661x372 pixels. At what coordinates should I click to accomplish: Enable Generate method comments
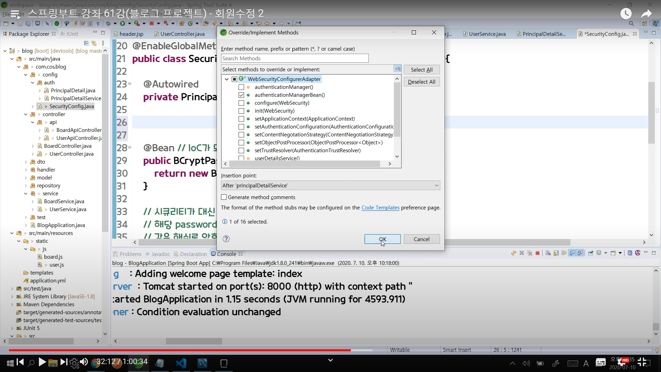point(224,197)
